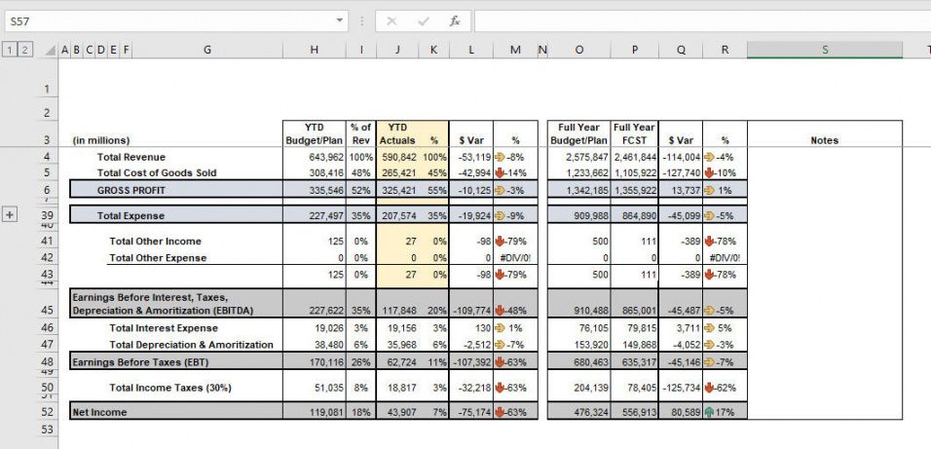Select column G header
This screenshot has width=931, height=449.
[x=207, y=51]
